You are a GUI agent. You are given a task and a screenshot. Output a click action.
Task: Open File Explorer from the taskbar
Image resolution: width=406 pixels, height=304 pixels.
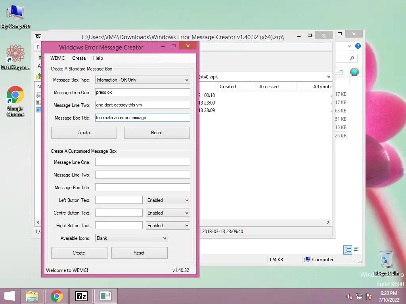[32, 296]
